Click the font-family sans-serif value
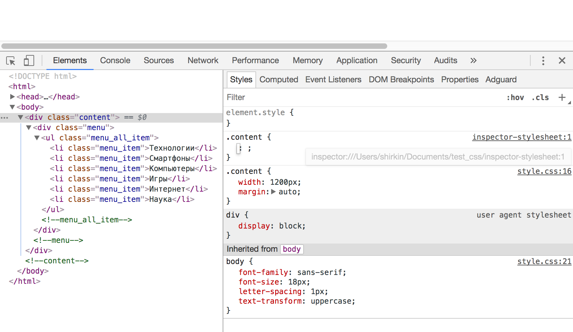573x332 pixels. tap(319, 272)
